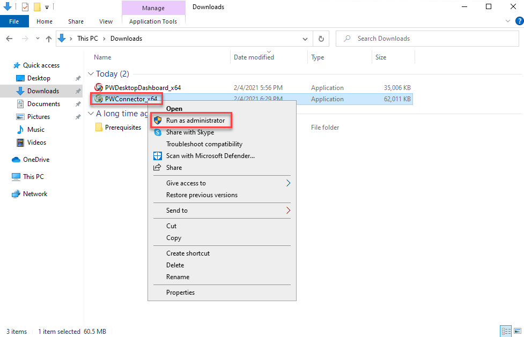Image resolution: width=524 pixels, height=337 pixels.
Task: Select Scan with Microsoft Defender
Action: (211, 156)
